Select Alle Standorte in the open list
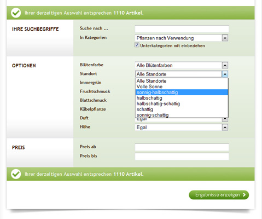262x219 pixels. click(x=182, y=81)
